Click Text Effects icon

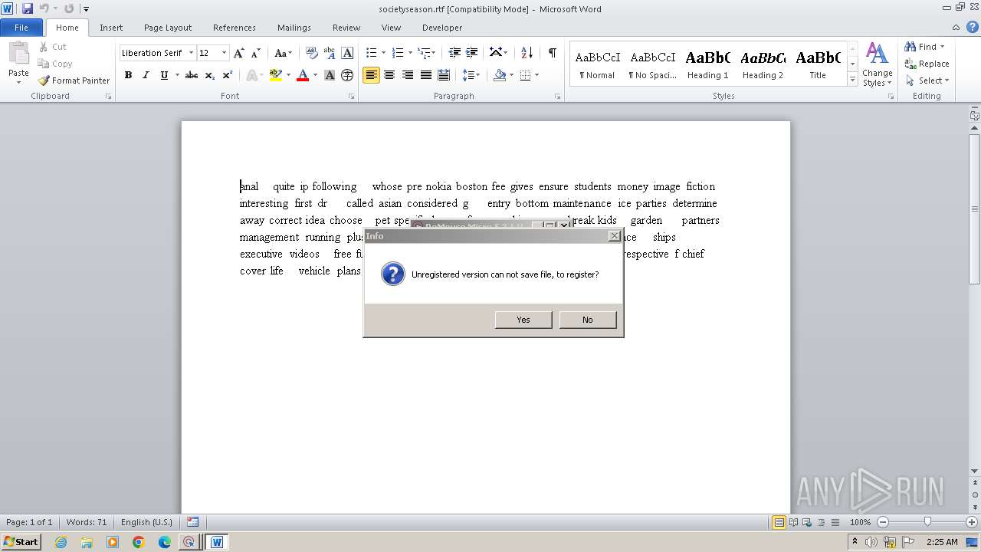pos(251,75)
